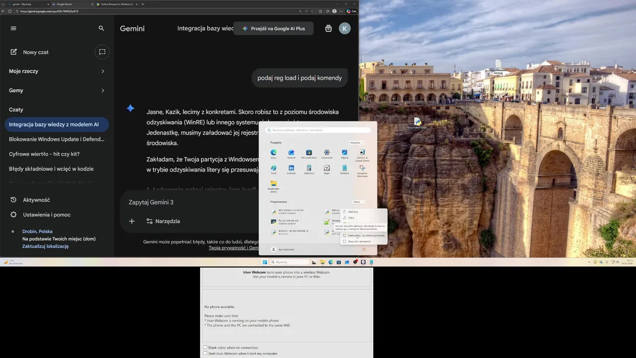Open Ustawienia gear in Start menu
Viewport: 636px width, 358px height.
(x=327, y=155)
